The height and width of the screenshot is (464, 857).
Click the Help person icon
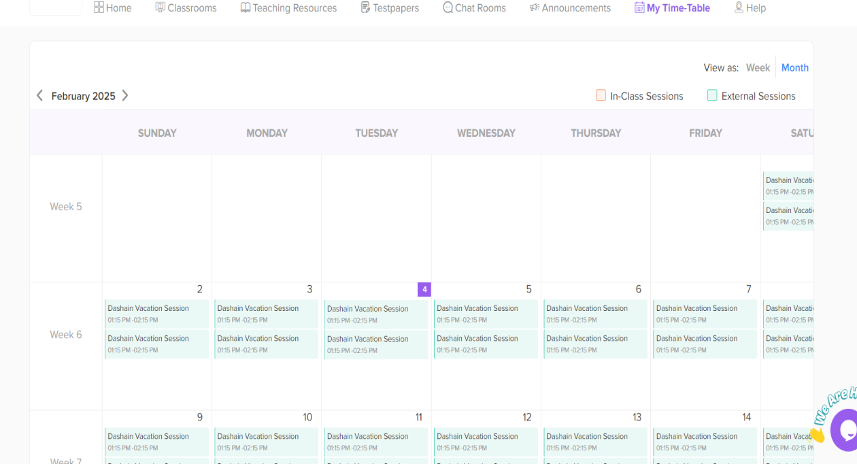pos(739,7)
